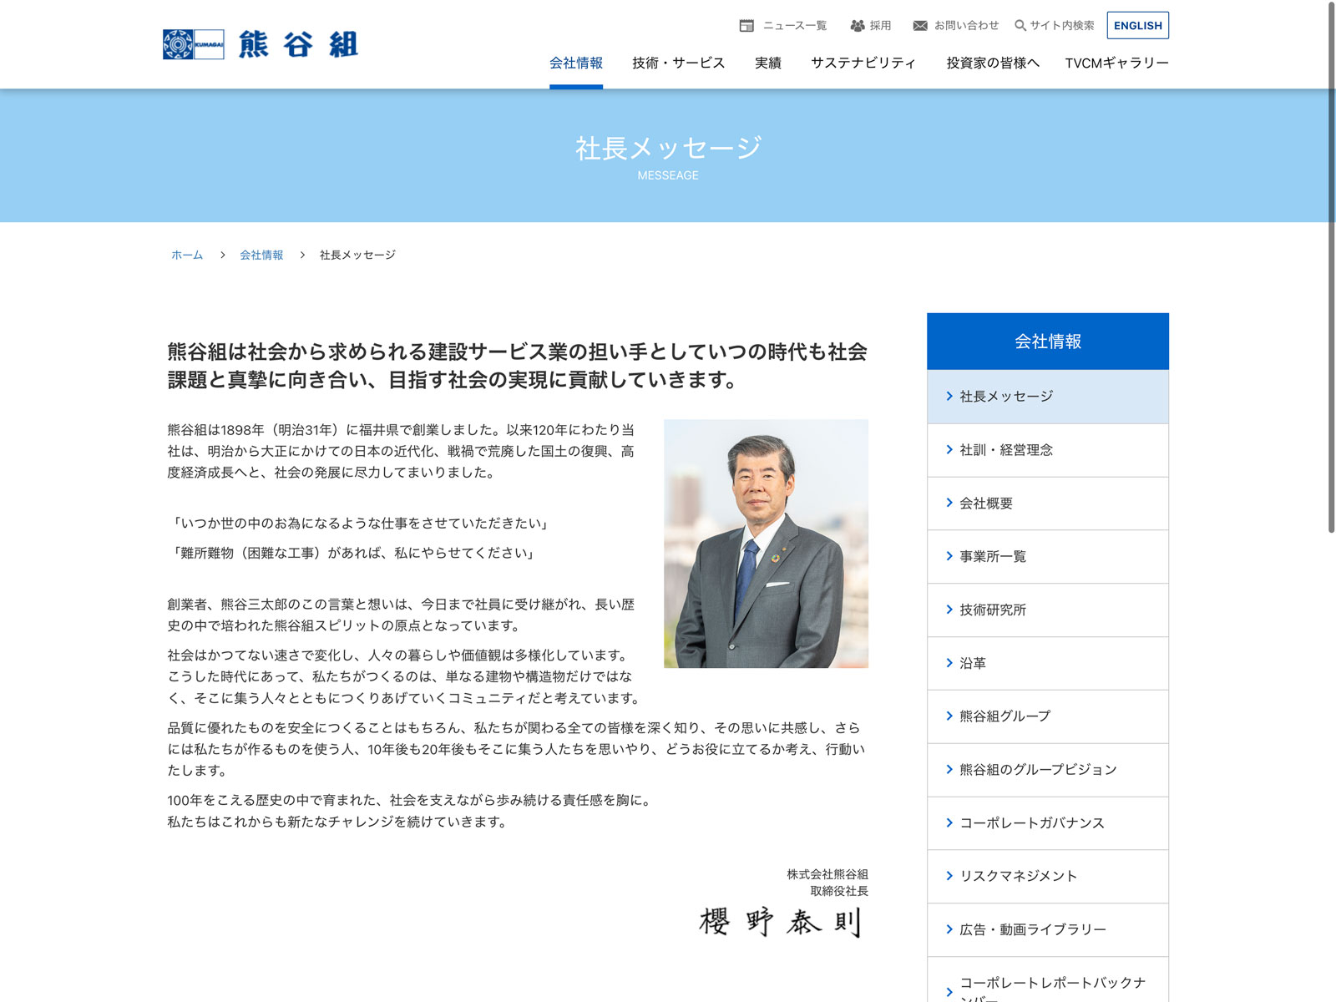Image resolution: width=1336 pixels, height=1002 pixels.
Task: Open the 技術・サービス navigation menu
Action: point(678,63)
